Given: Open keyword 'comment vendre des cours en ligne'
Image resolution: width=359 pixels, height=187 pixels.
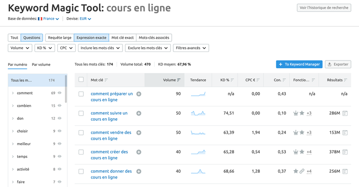Looking at the screenshot, I should 111,135.
